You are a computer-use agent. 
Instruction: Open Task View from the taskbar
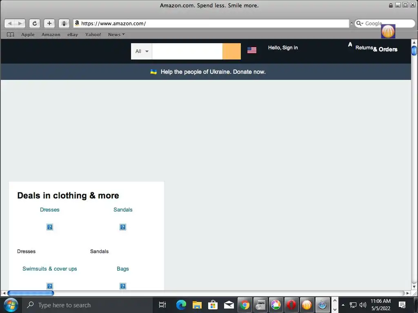[162, 305]
